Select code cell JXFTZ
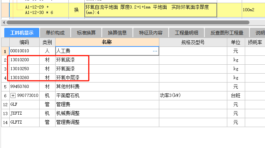This screenshot has height=148, width=265. point(24,114)
